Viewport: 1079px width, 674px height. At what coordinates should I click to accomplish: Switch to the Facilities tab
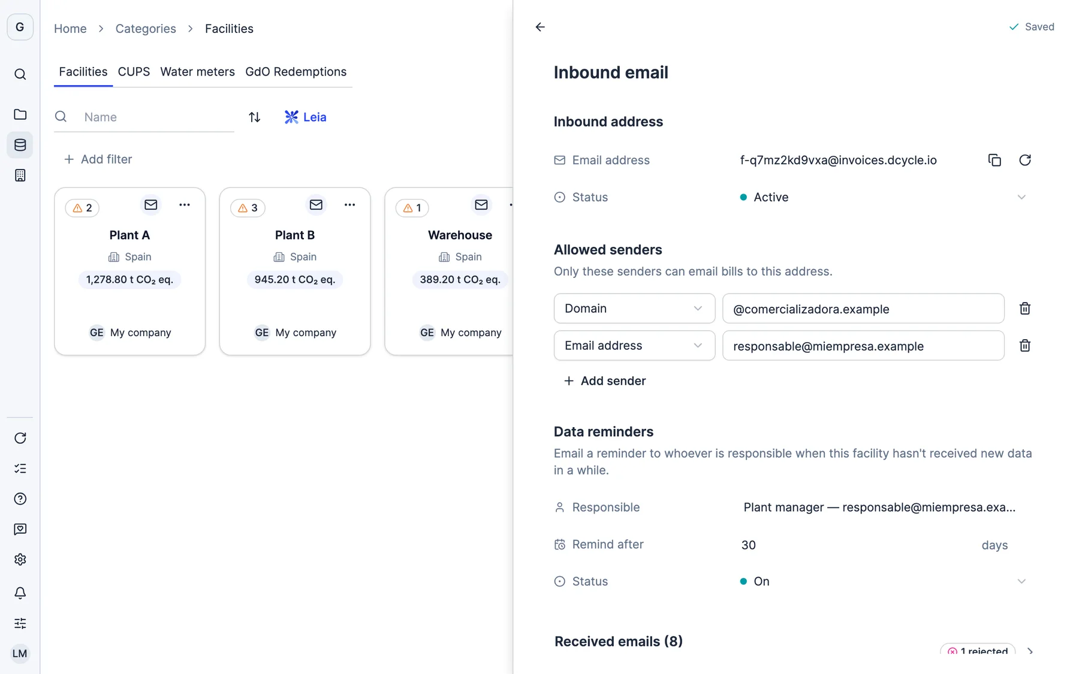tap(83, 72)
